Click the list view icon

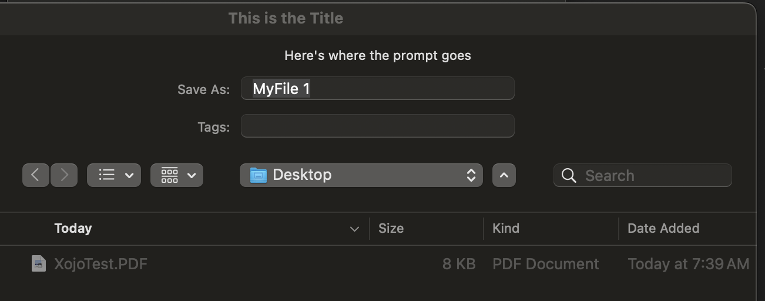click(x=106, y=175)
